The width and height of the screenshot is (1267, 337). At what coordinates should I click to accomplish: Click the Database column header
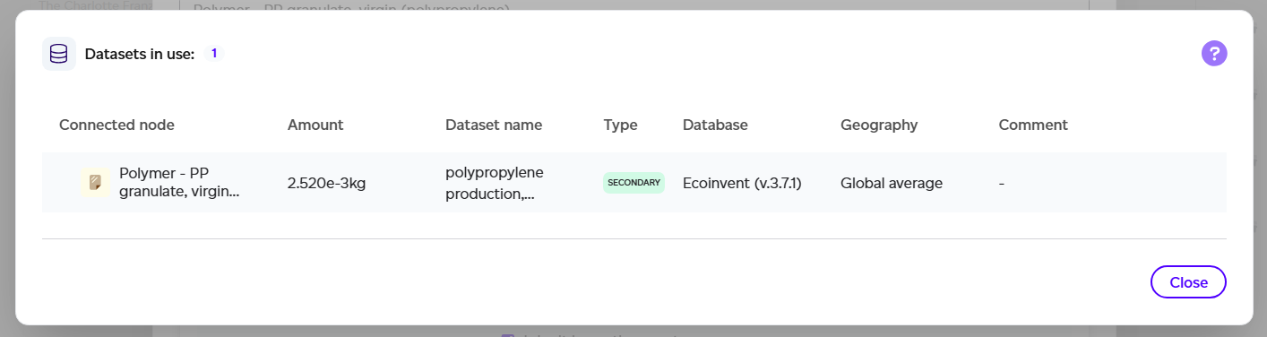[x=715, y=125]
